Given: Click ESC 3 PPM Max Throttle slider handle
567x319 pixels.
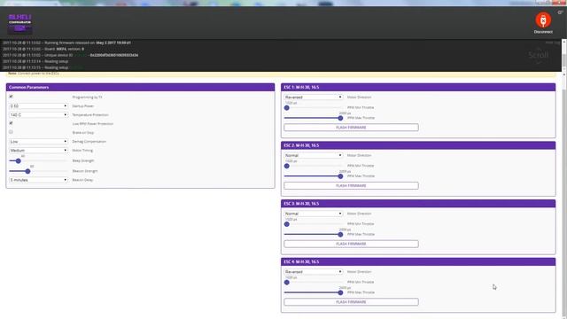Looking at the screenshot, I should click(340, 235).
